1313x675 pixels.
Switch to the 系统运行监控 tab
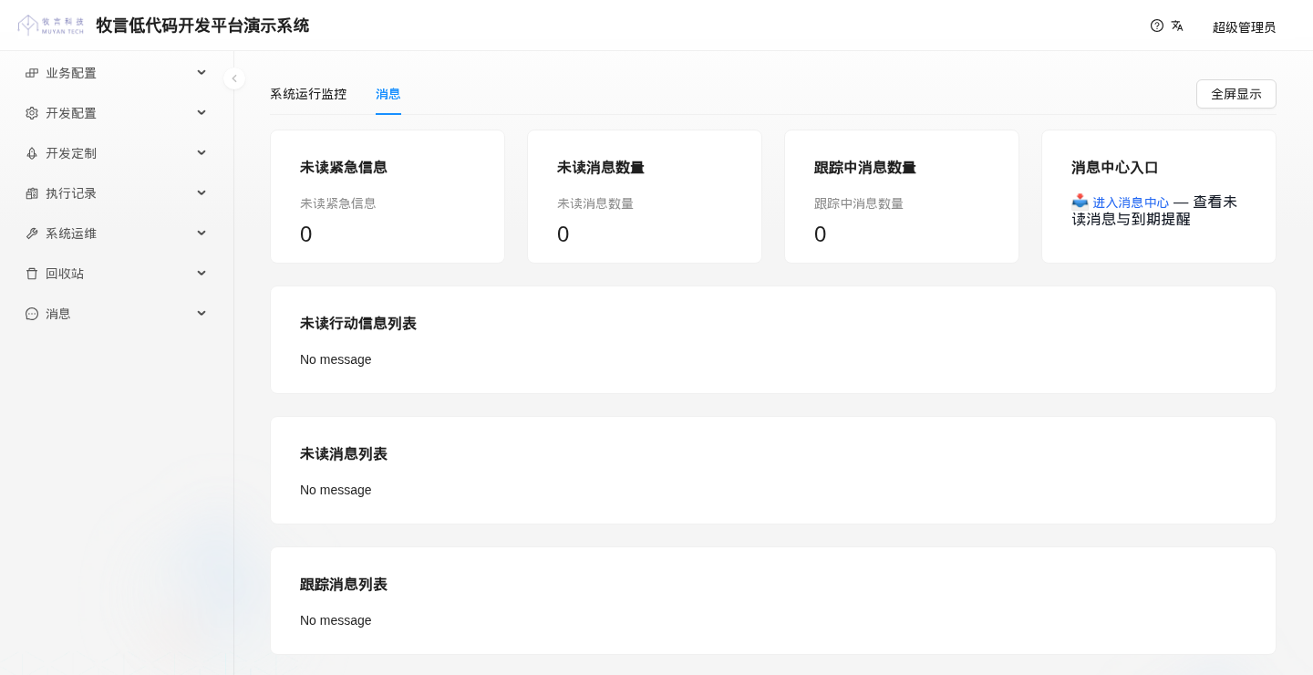point(308,94)
